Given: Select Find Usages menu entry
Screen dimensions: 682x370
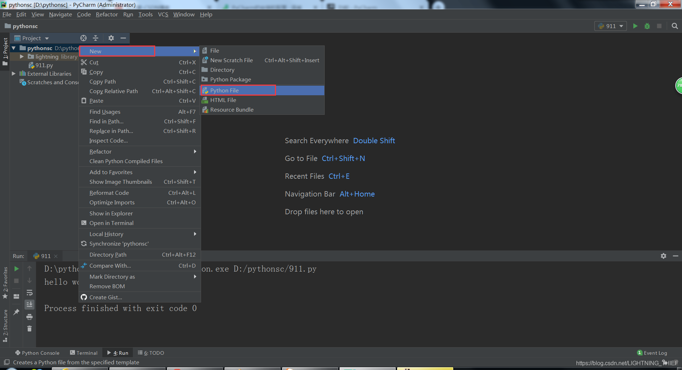Looking at the screenshot, I should [x=140, y=112].
